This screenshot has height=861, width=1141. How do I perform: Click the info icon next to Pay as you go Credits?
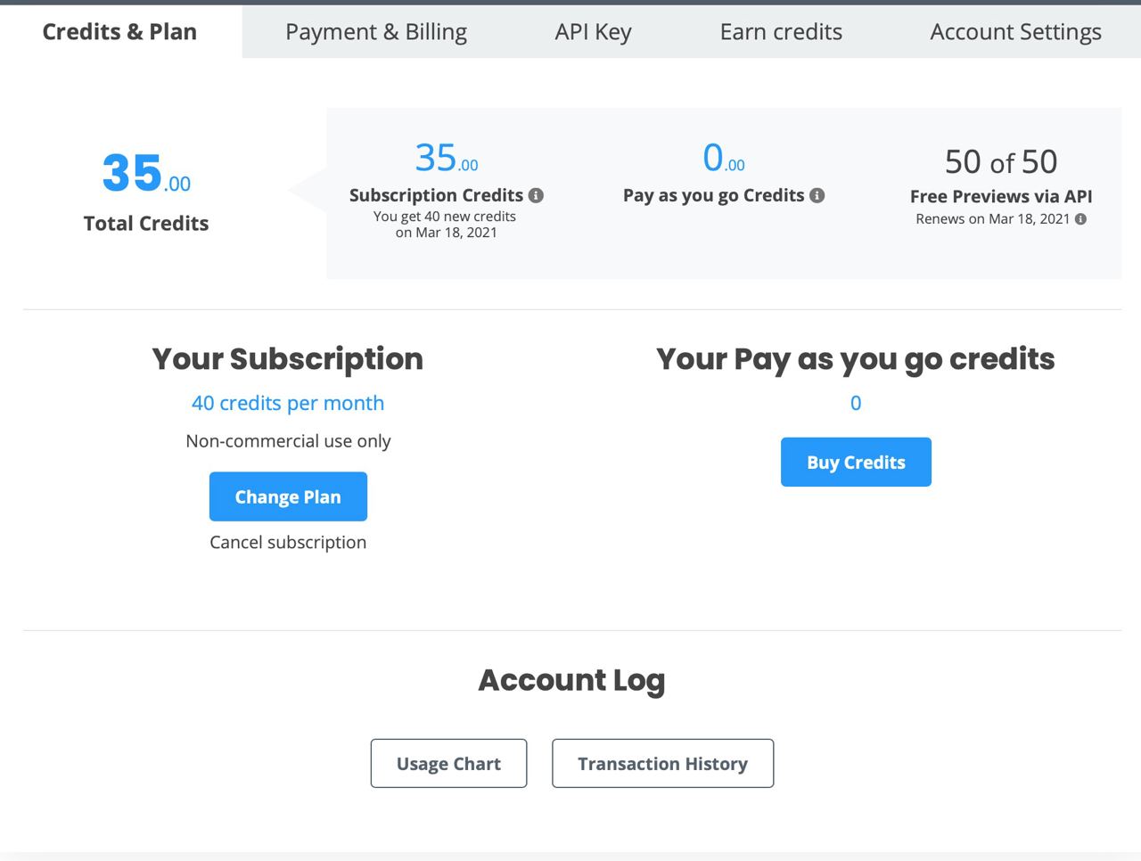tap(817, 195)
